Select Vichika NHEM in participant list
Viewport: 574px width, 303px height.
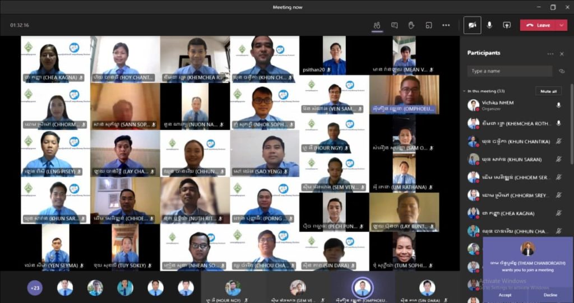515,105
